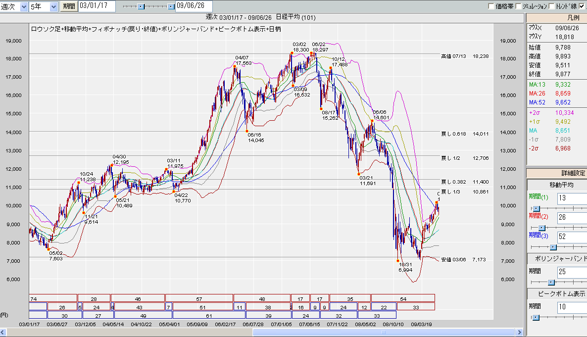Click the slider thumb under 期間(2)

point(541,228)
